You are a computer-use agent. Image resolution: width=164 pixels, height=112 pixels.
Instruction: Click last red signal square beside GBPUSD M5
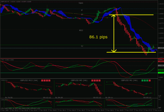coord(99,80)
